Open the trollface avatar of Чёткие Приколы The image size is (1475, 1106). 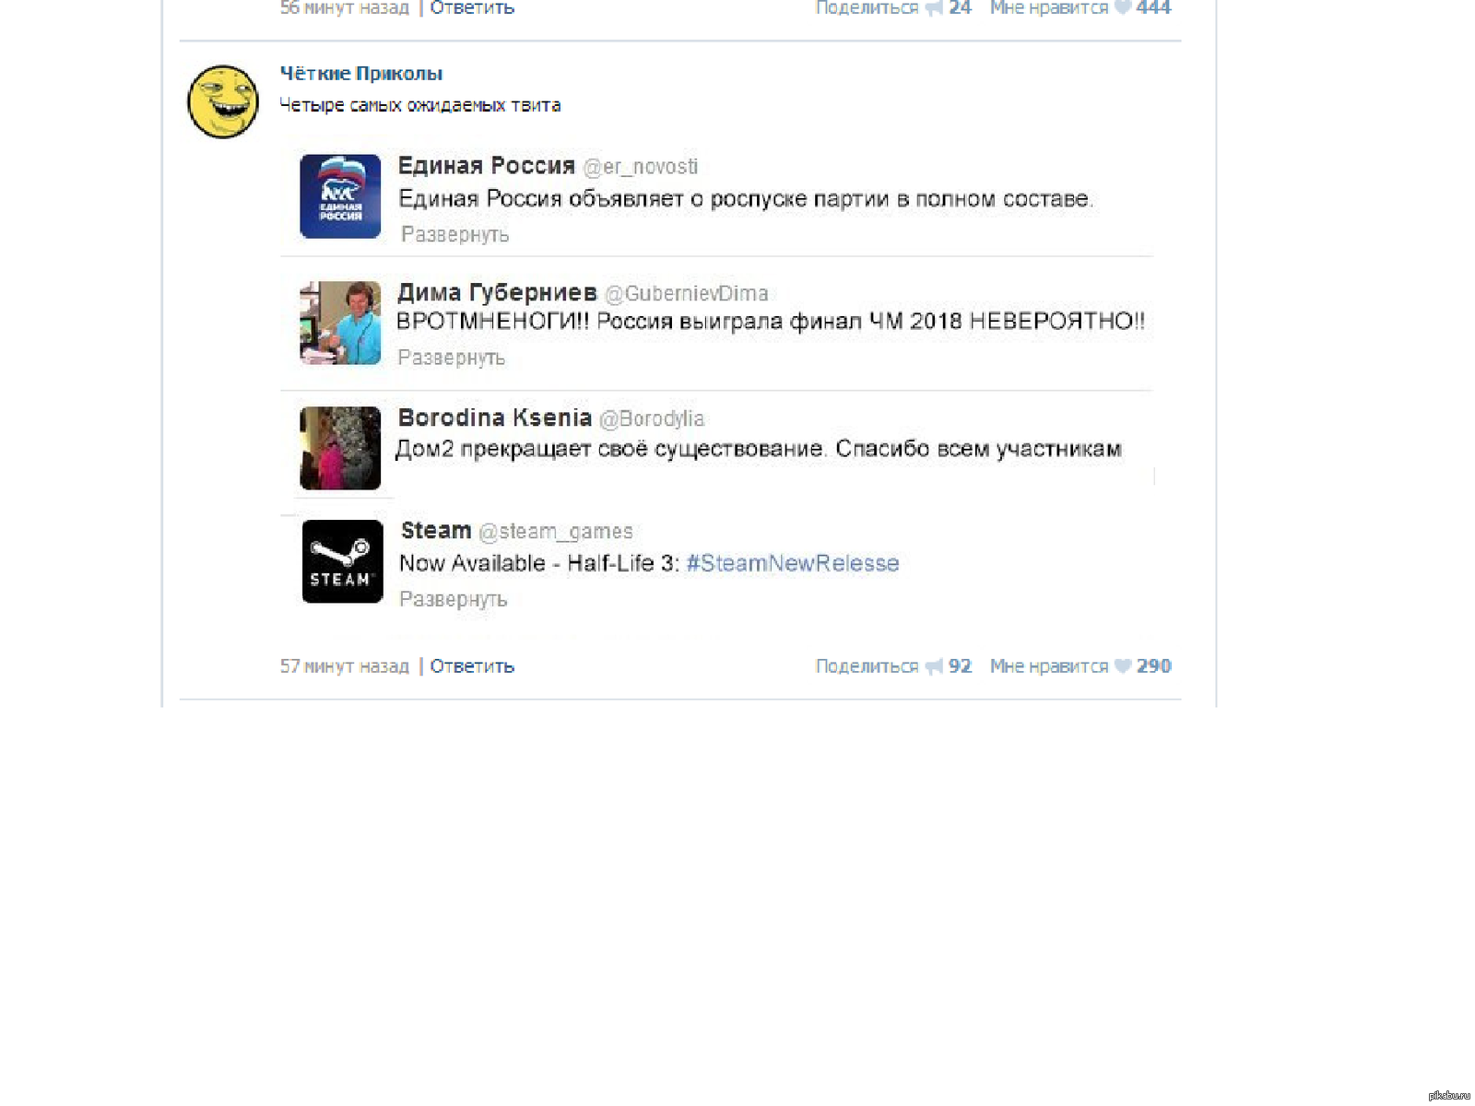click(223, 101)
